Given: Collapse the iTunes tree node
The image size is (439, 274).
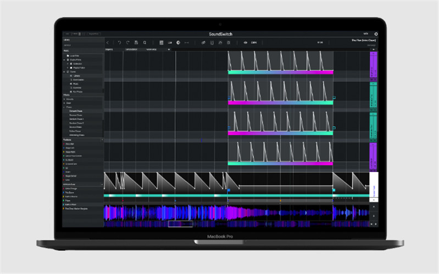Looking at the screenshot, I should pos(64,72).
